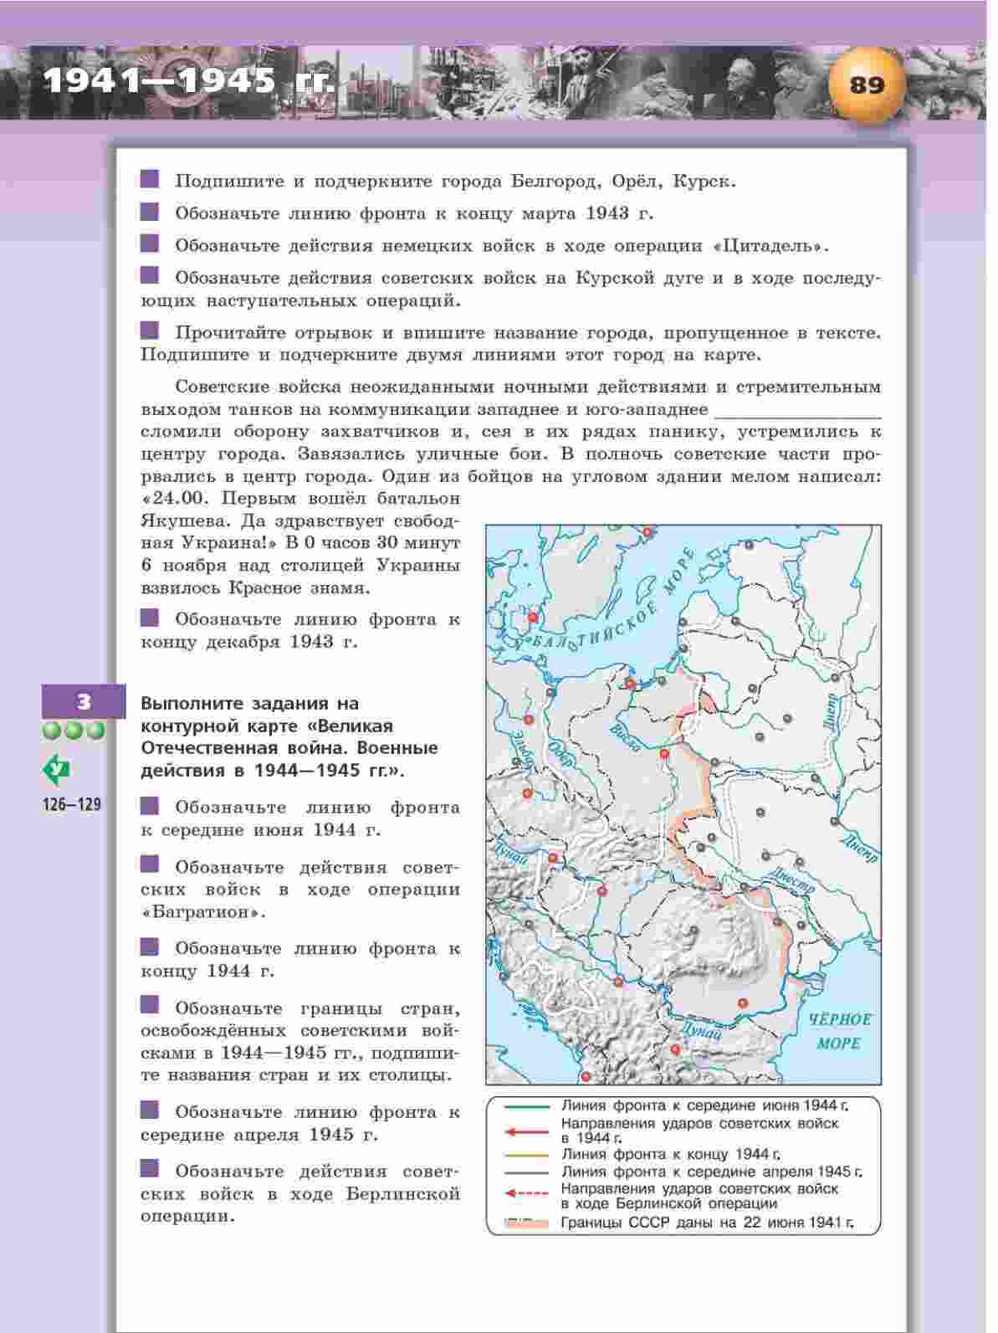The height and width of the screenshot is (1333, 998).
Task: Click the text "Отечественная война. Военные"
Action: point(289,747)
